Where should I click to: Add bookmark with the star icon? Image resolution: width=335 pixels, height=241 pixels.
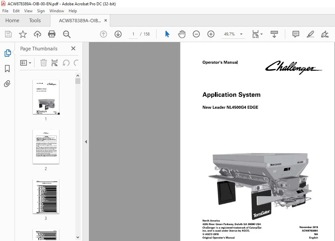point(23,34)
